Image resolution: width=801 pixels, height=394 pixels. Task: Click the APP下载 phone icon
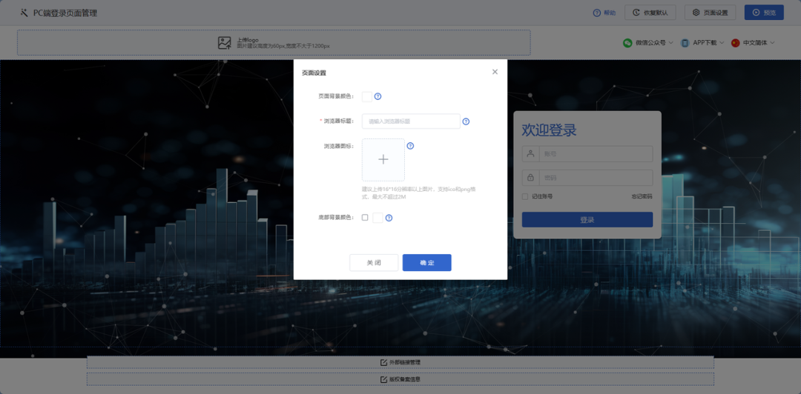685,43
